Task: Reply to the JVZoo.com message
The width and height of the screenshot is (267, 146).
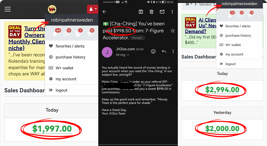Action: pos(164,51)
